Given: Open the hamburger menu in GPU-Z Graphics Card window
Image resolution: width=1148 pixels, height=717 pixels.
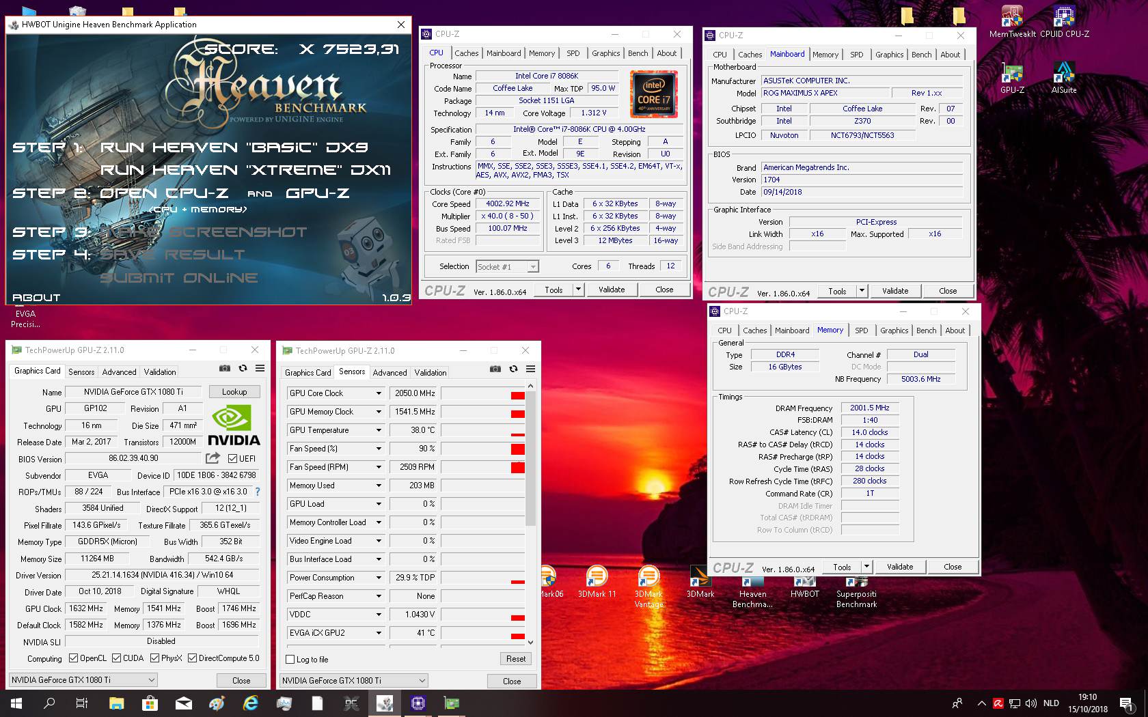Looking at the screenshot, I should point(260,369).
